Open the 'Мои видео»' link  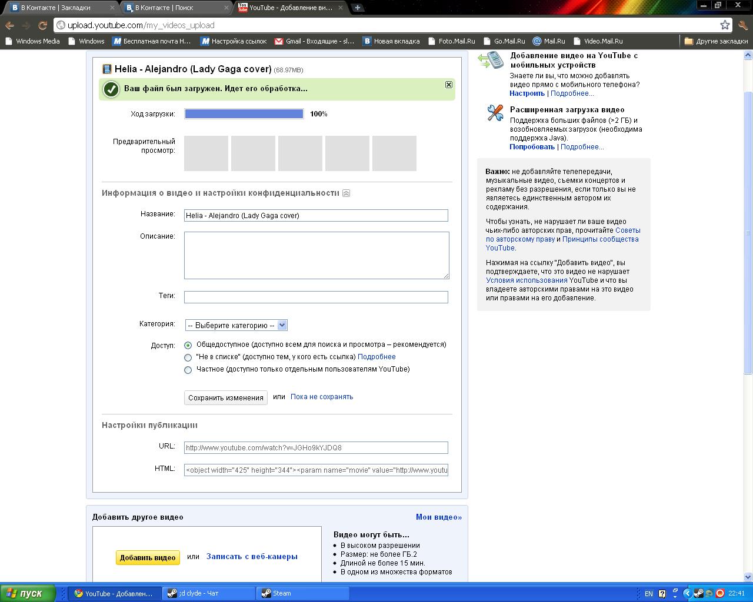(439, 517)
